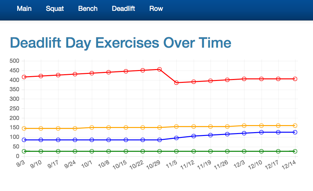Click the blue data point at 9/17
Viewport: 313px width, 191px height.
point(58,140)
